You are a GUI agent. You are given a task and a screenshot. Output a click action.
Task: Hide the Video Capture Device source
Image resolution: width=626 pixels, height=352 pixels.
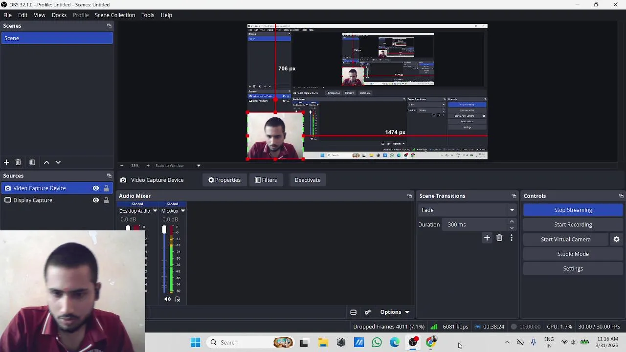[x=96, y=188]
